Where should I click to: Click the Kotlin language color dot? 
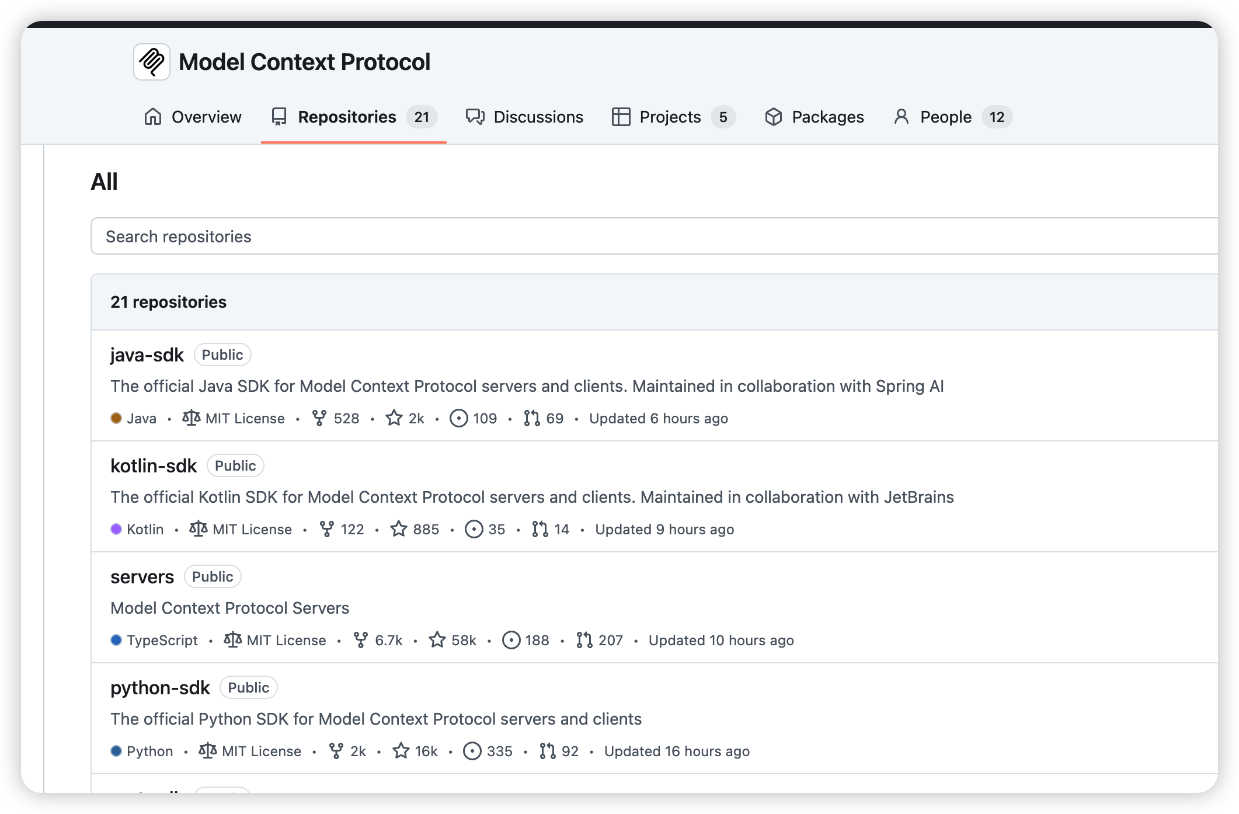point(116,529)
